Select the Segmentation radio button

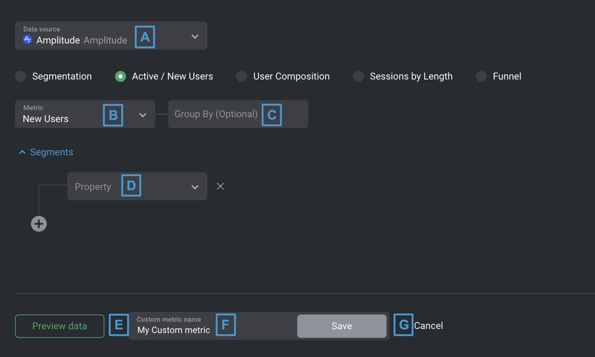pos(21,76)
